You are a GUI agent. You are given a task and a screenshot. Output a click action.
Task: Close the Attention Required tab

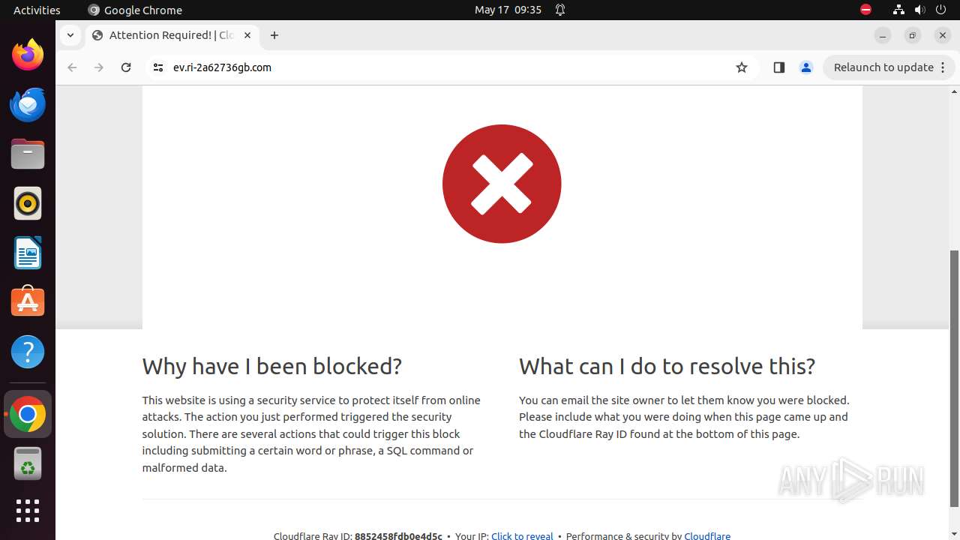tap(247, 35)
